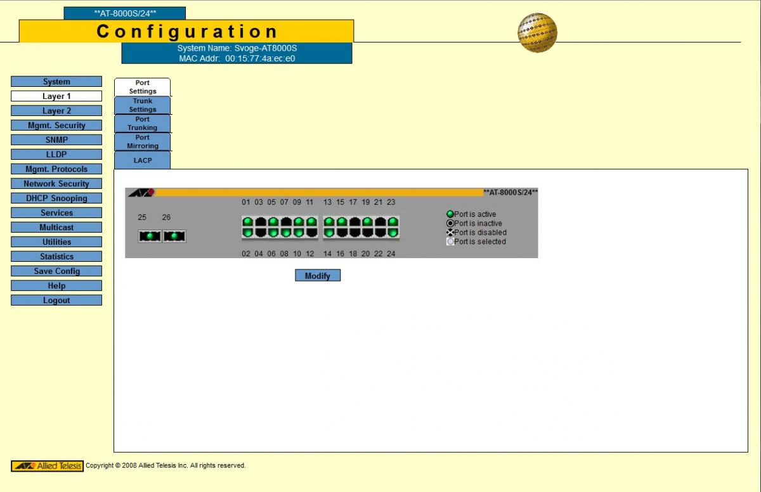The width and height of the screenshot is (761, 492).
Task: Select port 01 on the switch panel
Action: coord(247,222)
